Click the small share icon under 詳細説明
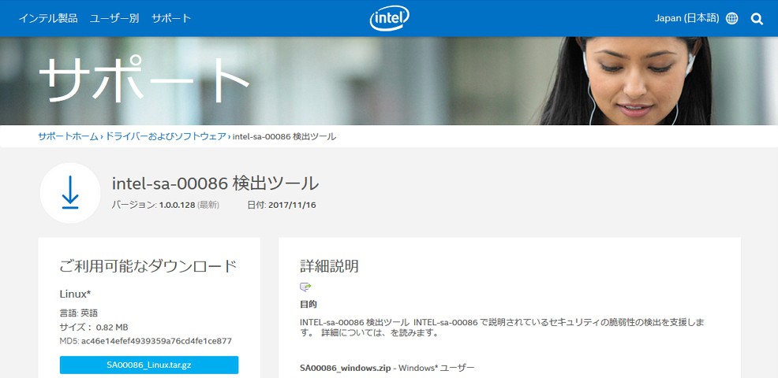 305,287
